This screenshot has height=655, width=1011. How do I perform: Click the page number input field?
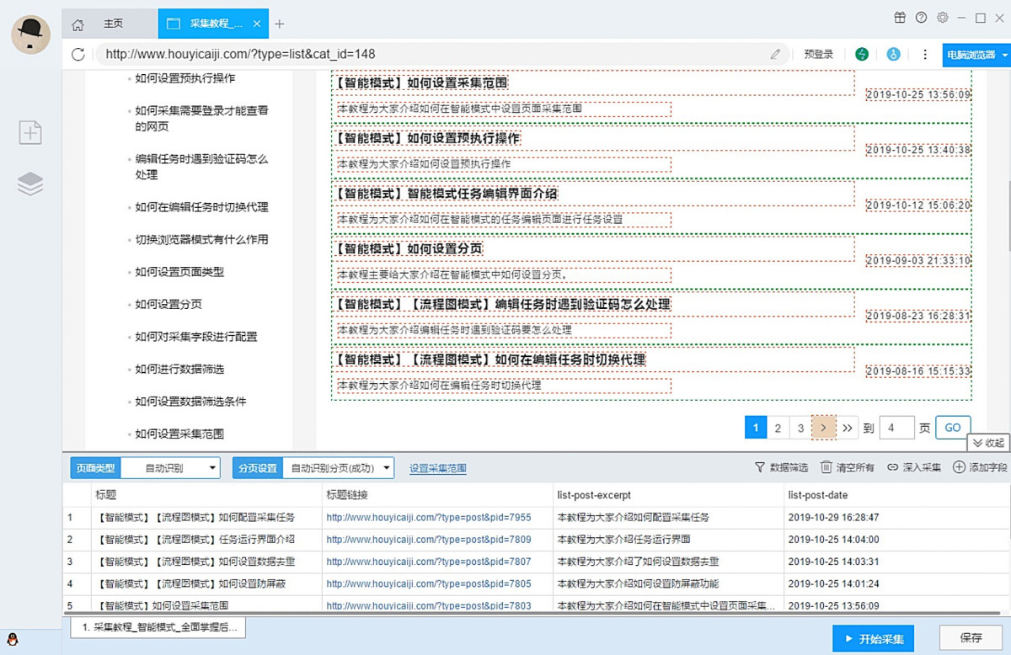click(x=896, y=428)
